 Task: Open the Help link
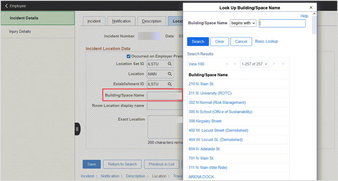pyautogui.click(x=304, y=16)
